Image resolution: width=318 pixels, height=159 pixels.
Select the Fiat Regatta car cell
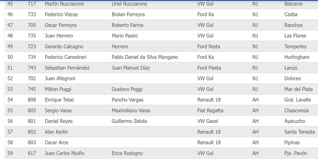210,110
